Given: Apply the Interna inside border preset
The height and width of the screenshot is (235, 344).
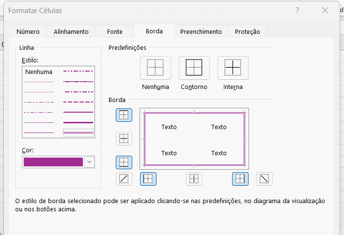Looking at the screenshot, I should pyautogui.click(x=233, y=68).
